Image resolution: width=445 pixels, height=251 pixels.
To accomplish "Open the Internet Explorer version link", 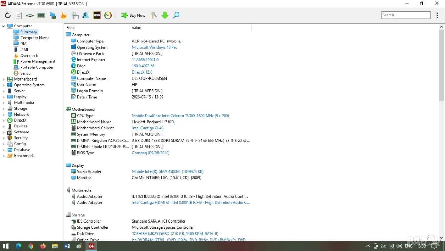I will (x=145, y=60).
